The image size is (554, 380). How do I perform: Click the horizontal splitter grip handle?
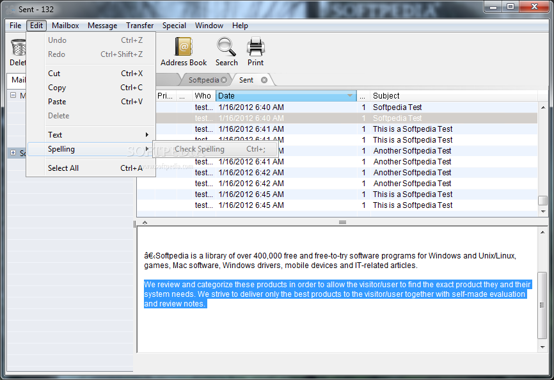(x=342, y=223)
